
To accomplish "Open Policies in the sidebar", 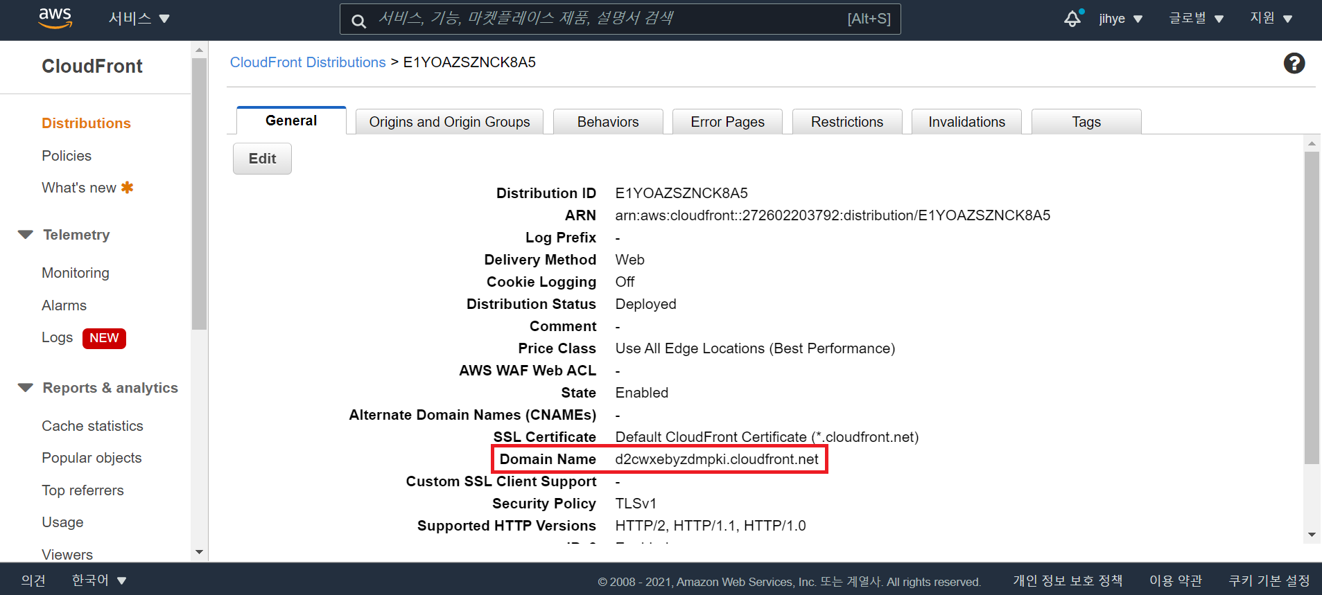I will coord(67,156).
